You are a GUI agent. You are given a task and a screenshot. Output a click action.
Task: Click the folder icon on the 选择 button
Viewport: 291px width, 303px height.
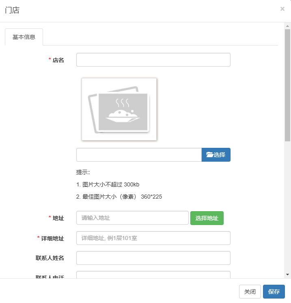(x=209, y=155)
